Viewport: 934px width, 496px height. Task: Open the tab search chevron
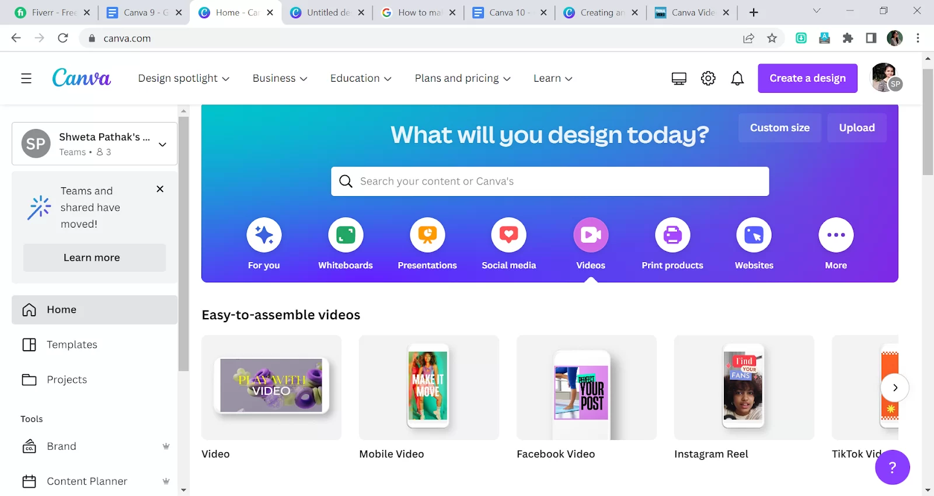tap(817, 11)
